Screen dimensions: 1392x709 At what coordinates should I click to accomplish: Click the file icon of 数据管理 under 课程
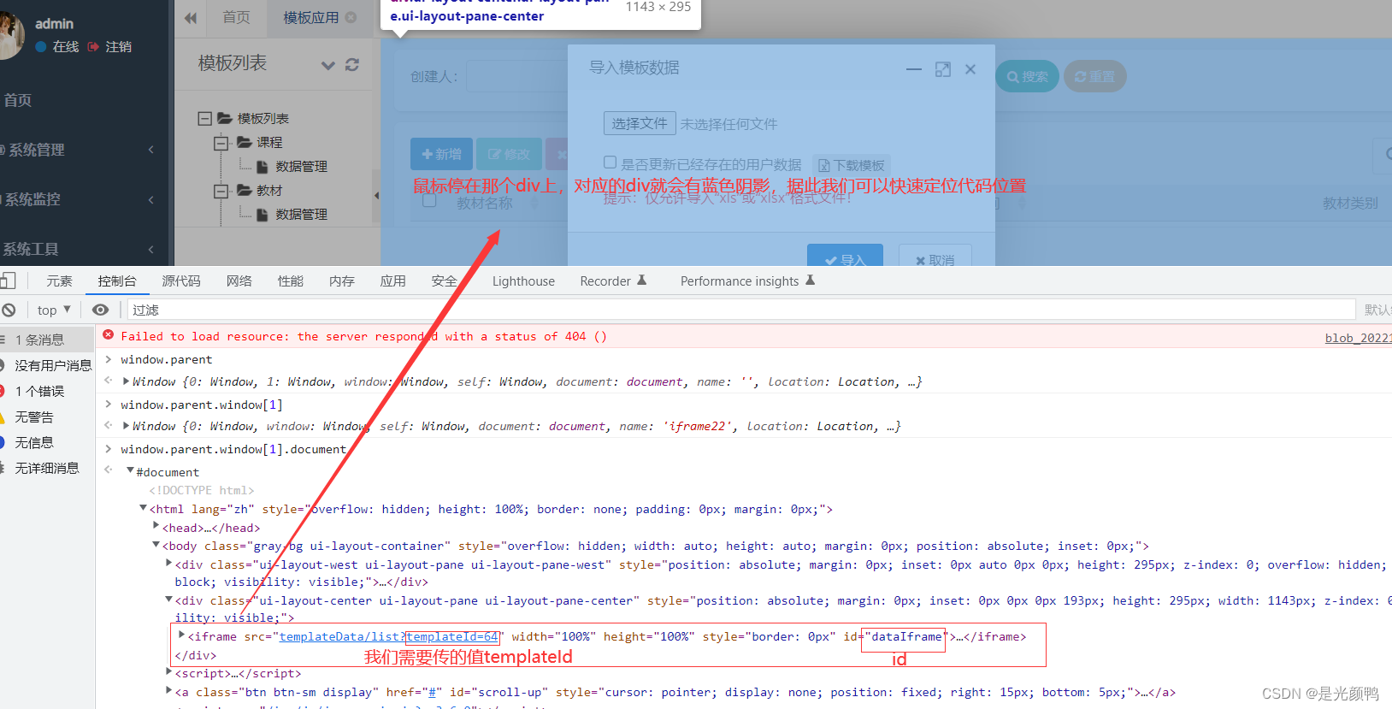(x=262, y=166)
